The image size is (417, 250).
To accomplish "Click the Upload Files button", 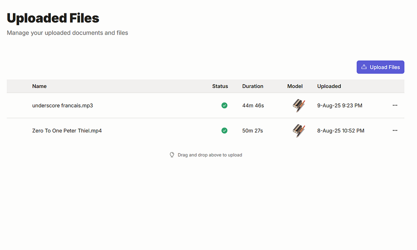I will coord(380,67).
